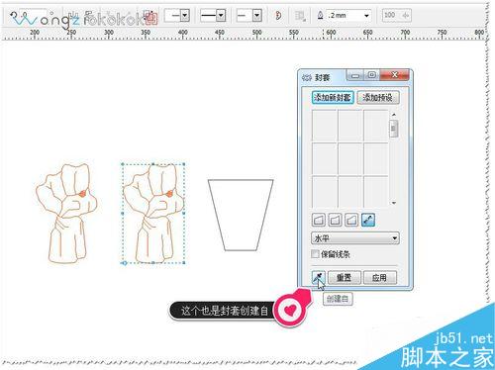The width and height of the screenshot is (495, 370).
Task: Select the trapezoid shape on canvas
Action: tap(241, 215)
